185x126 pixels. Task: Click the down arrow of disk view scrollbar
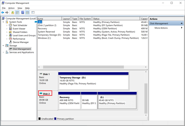(x=146, y=115)
